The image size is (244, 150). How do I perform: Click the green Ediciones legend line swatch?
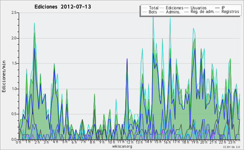click(162, 8)
